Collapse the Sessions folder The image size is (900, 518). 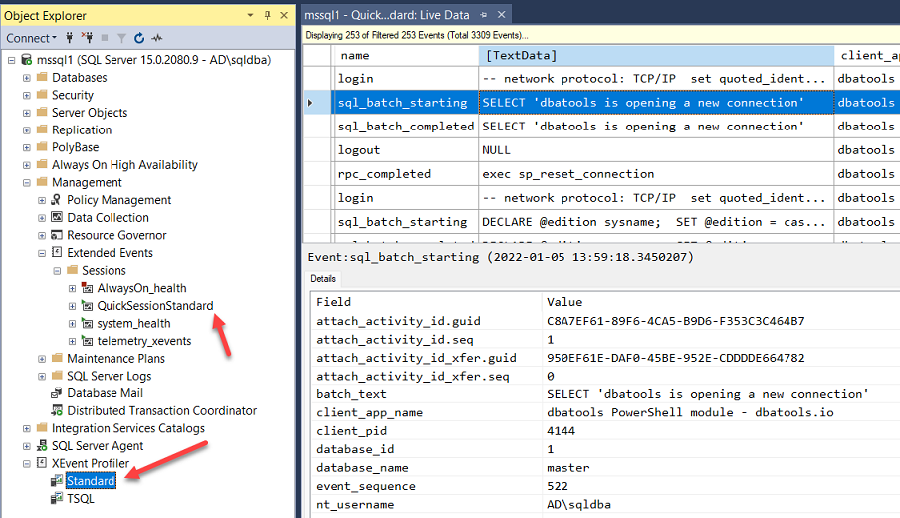[x=57, y=271]
